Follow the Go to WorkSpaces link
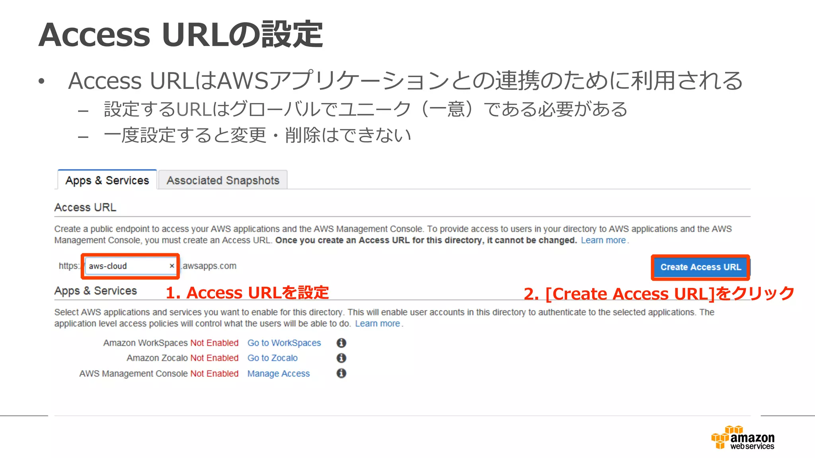Screen dimensions: 815x458 click(x=284, y=343)
